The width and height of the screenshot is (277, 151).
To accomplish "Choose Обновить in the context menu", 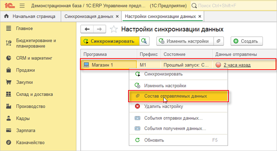I will 154,140.
